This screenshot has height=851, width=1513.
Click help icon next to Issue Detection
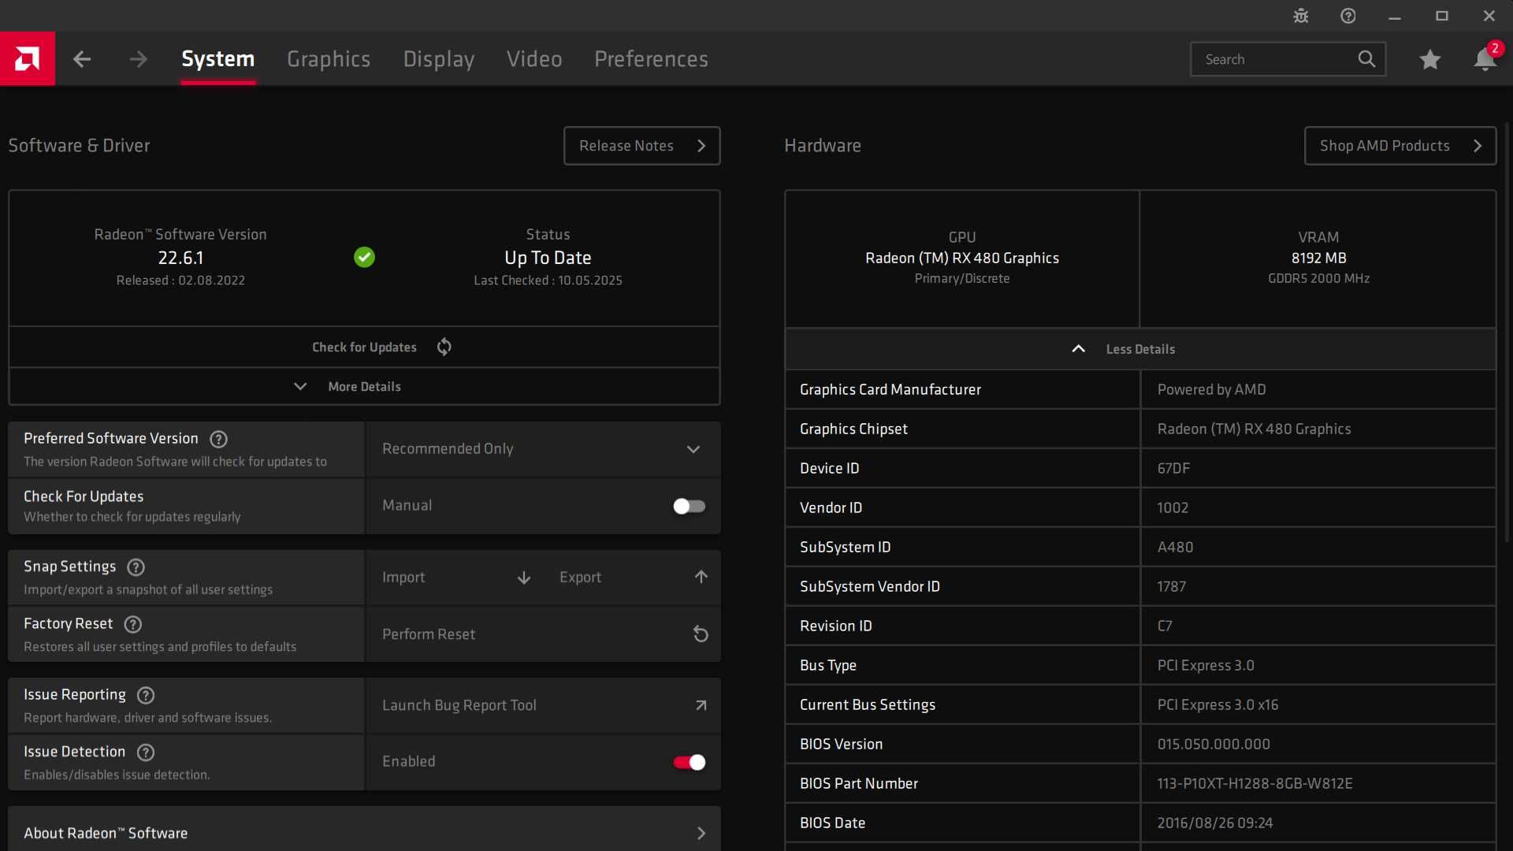pyautogui.click(x=146, y=753)
